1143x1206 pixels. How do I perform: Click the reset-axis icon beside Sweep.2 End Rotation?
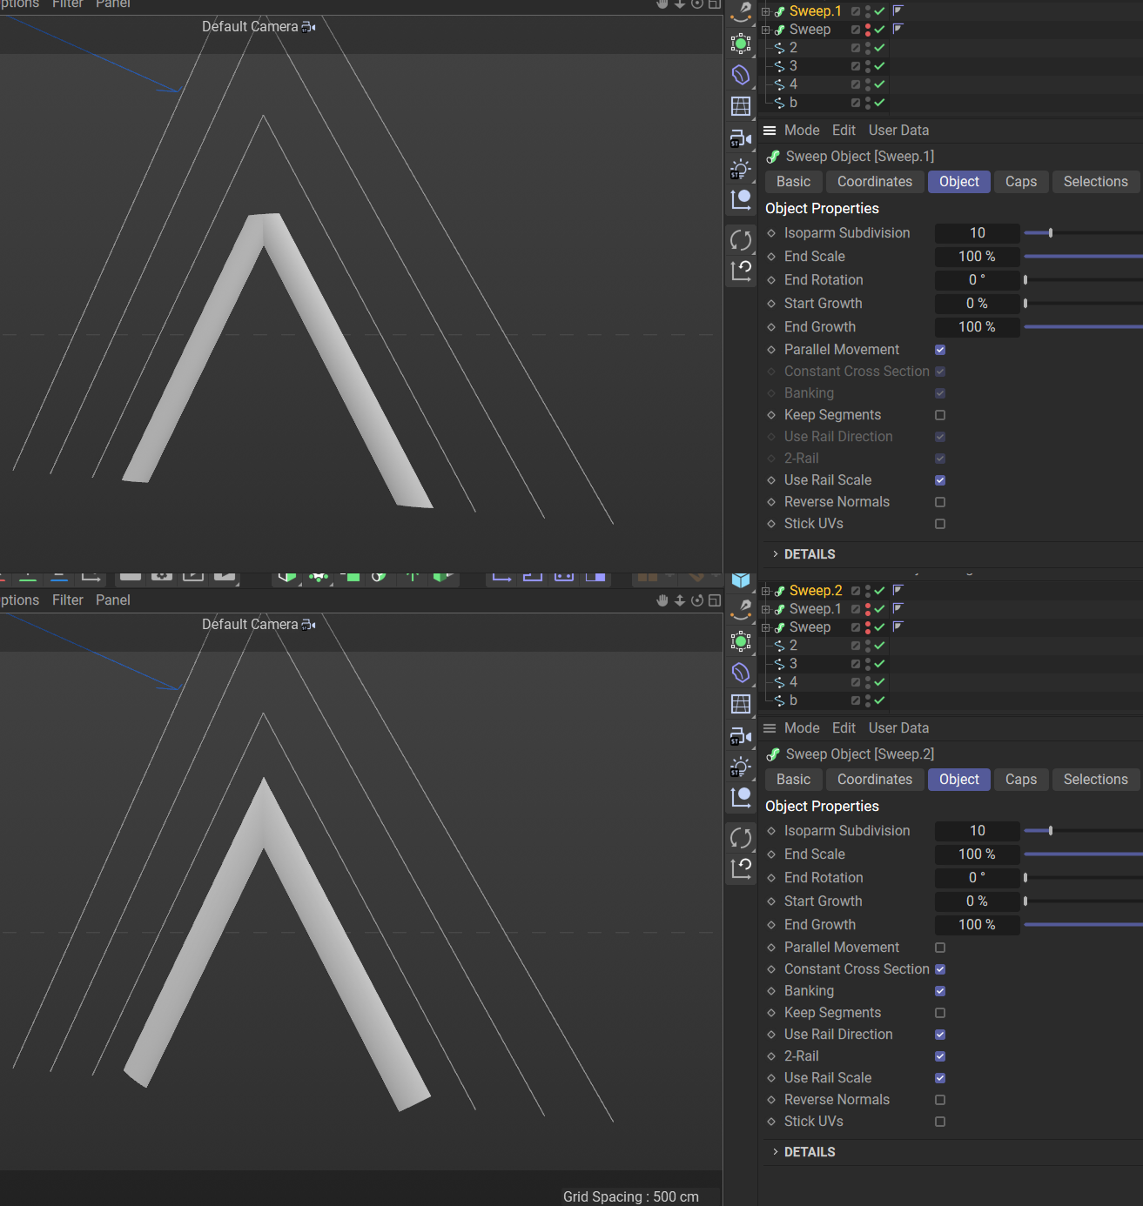741,868
